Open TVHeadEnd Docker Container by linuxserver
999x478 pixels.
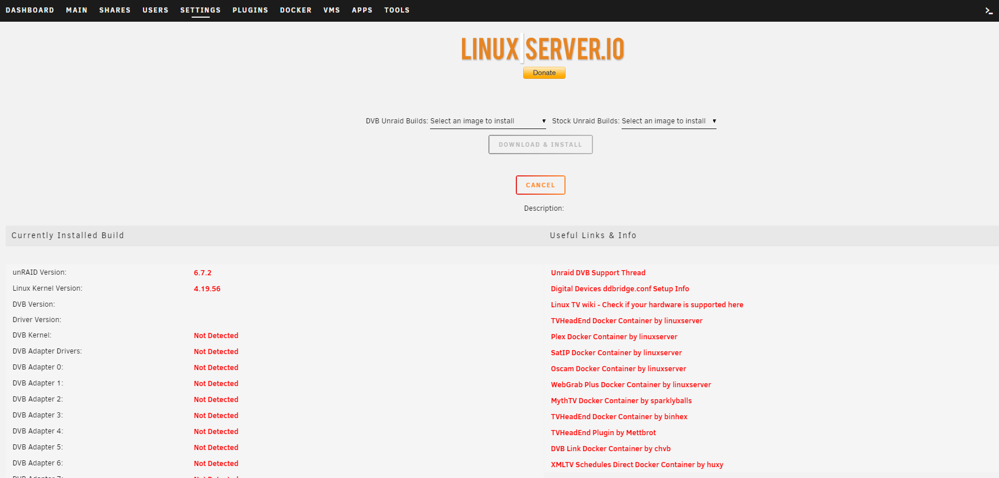tap(627, 321)
